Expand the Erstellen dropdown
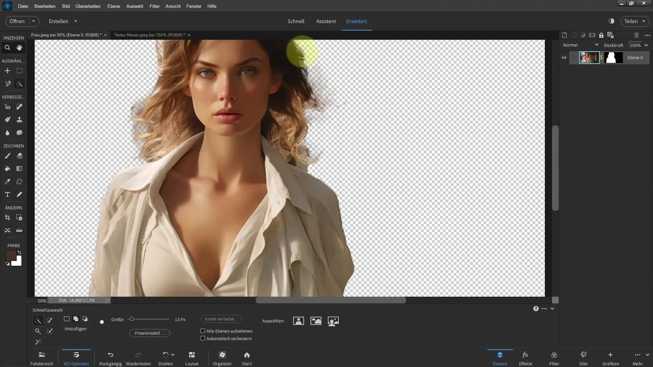The image size is (653, 367). pos(76,21)
